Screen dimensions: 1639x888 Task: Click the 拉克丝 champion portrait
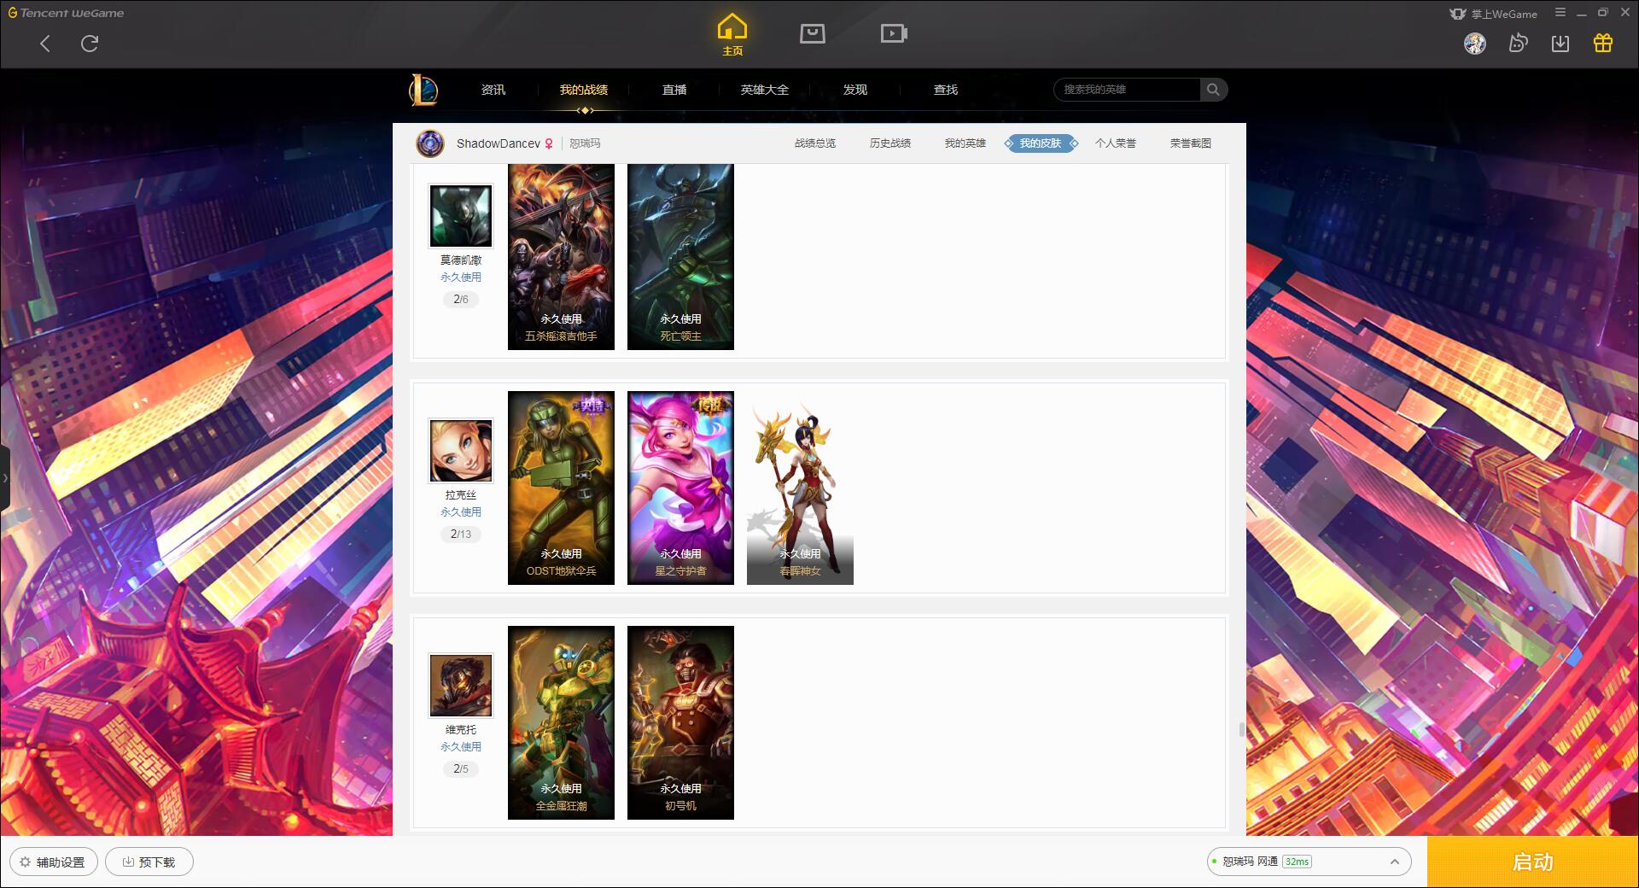(x=461, y=451)
